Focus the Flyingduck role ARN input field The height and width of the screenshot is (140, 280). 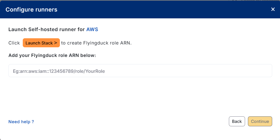pos(140,71)
